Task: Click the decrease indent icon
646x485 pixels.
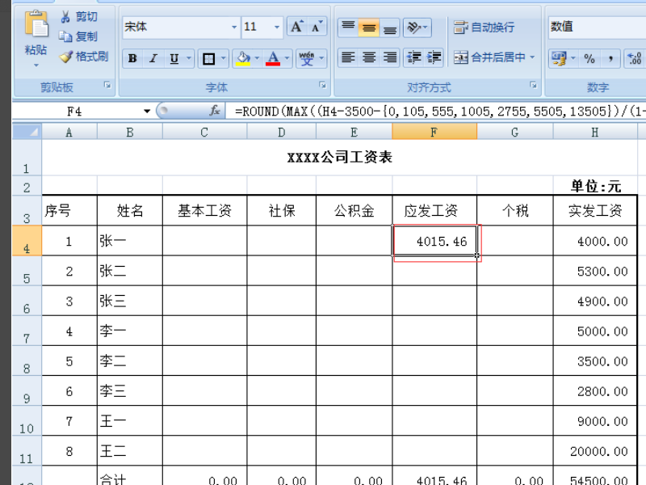Action: click(413, 57)
